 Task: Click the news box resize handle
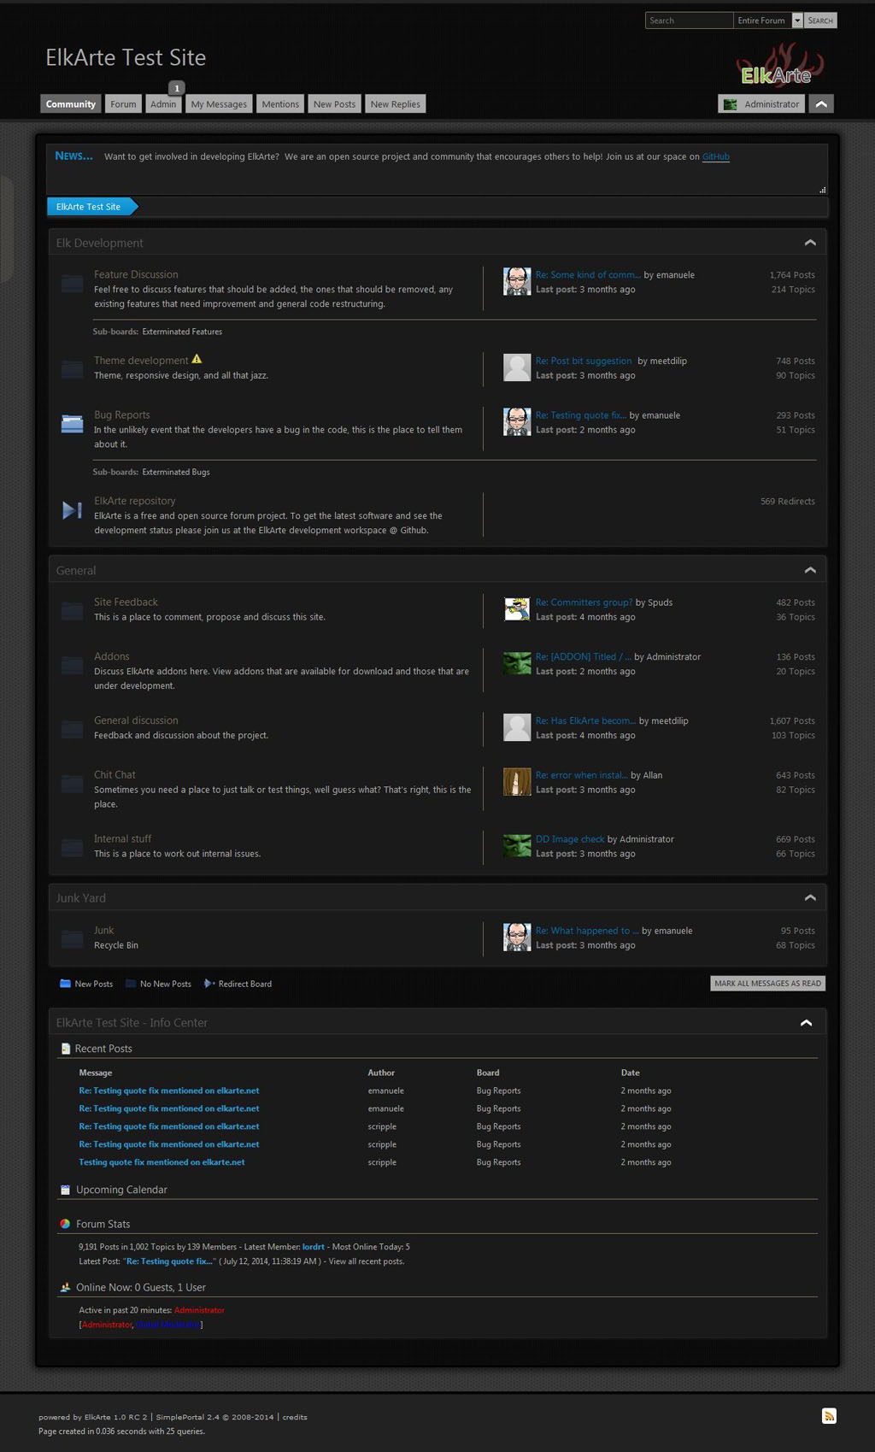tap(822, 190)
